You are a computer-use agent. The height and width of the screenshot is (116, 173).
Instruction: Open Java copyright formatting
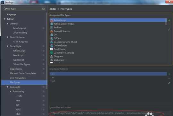(18, 101)
